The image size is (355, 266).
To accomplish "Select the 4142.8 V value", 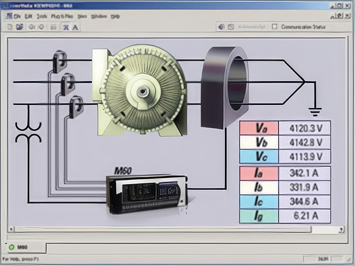I will point(306,142).
